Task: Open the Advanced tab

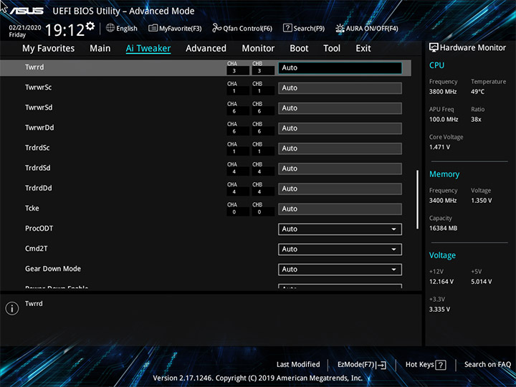Action: (206, 49)
